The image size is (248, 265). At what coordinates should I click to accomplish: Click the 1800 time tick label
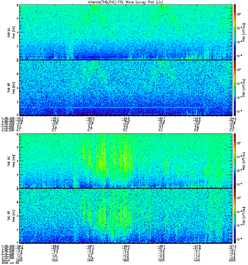19,260
